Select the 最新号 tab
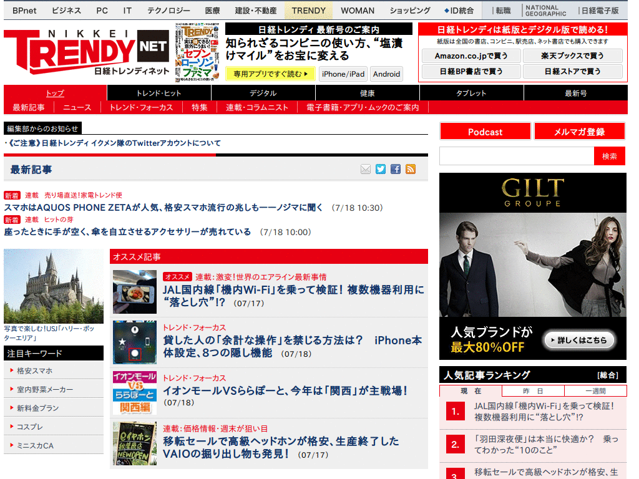639x479 pixels. coord(576,93)
